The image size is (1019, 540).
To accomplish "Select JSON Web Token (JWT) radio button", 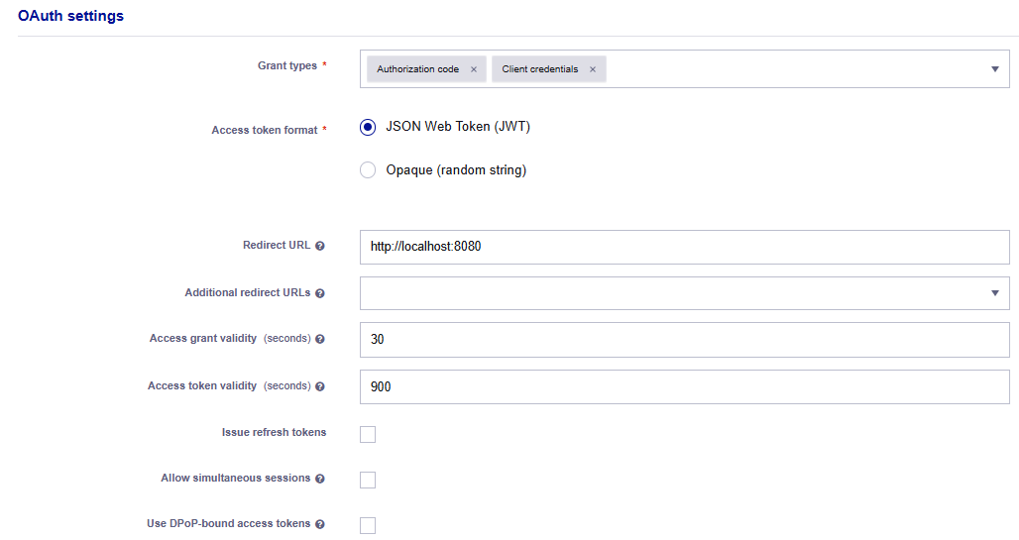I will (368, 128).
